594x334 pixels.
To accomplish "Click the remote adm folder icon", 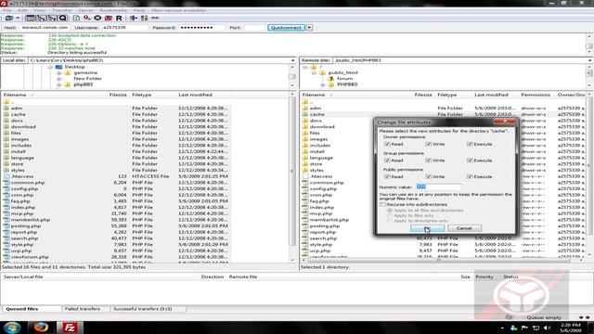I will coord(305,109).
